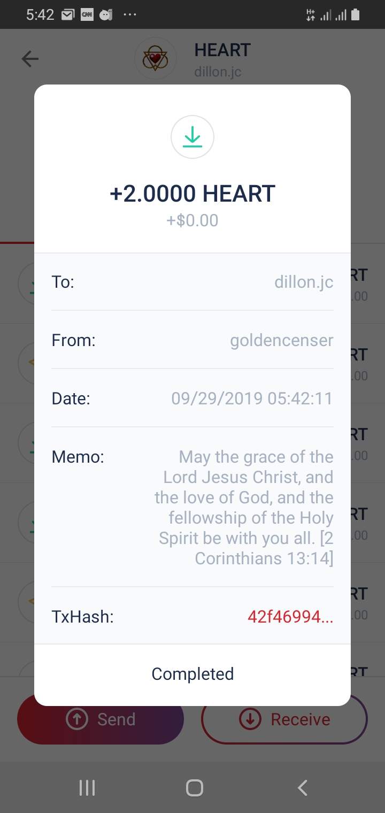Tap the battery status icon
The height and width of the screenshot is (813, 385).
pos(356,15)
